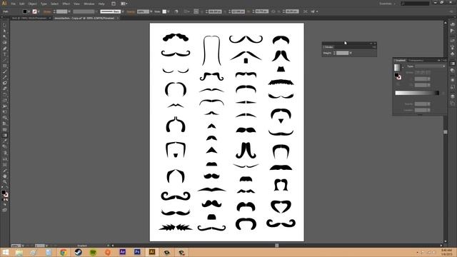Open Photoshop from the taskbar

pos(137,252)
